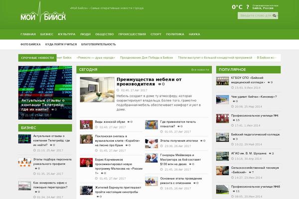Click comment icon next to Этапы получения ипотеки

pyautogui.click(x=201, y=141)
